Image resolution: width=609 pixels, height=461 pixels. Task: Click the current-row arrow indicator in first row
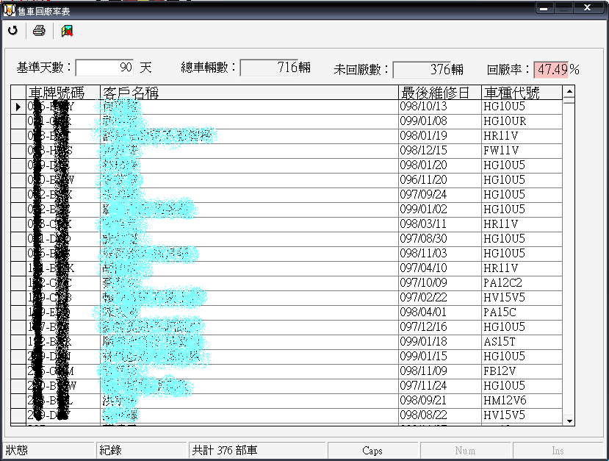pyautogui.click(x=18, y=107)
